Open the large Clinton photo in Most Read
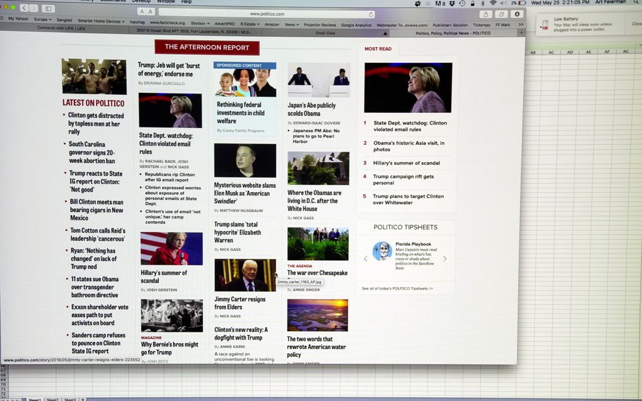The height and width of the screenshot is (401, 642). (408, 87)
